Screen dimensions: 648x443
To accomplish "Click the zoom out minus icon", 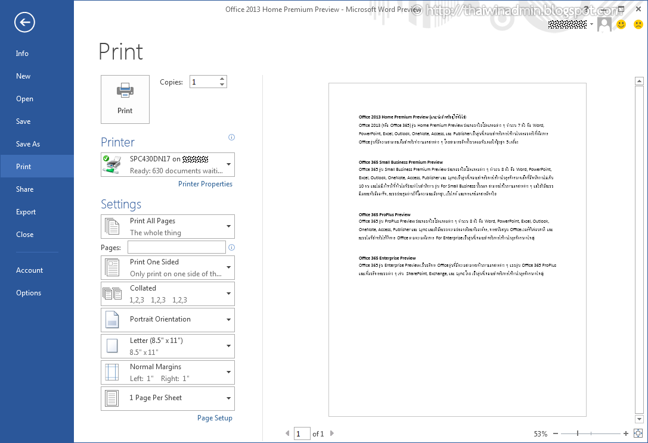I will [556, 433].
